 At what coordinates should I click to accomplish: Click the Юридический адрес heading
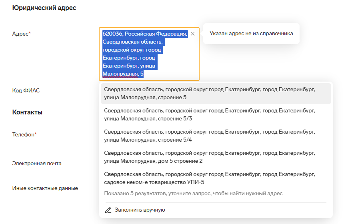44,8
